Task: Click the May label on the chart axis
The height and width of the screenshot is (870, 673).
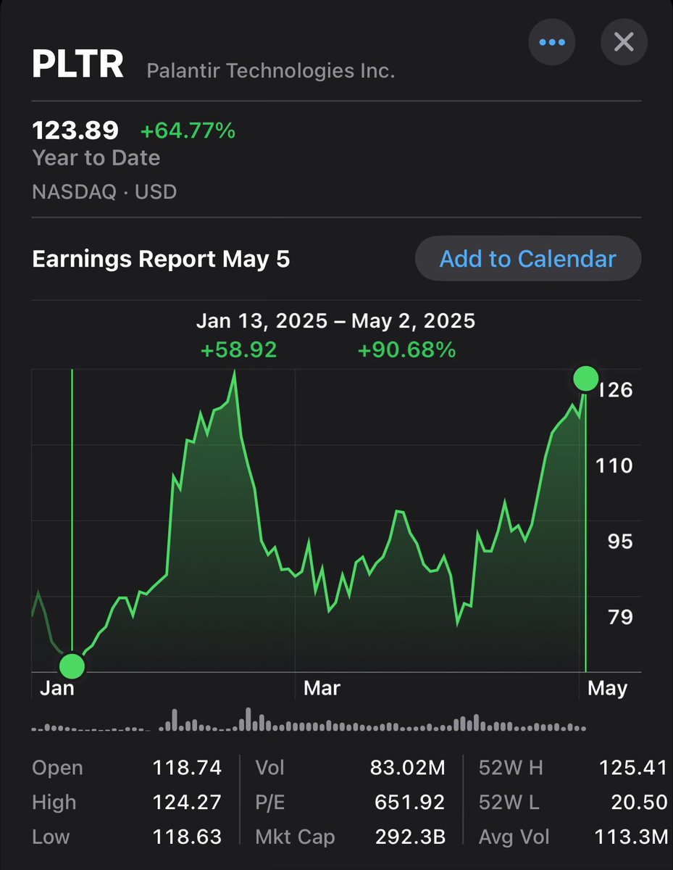Action: pyautogui.click(x=607, y=688)
